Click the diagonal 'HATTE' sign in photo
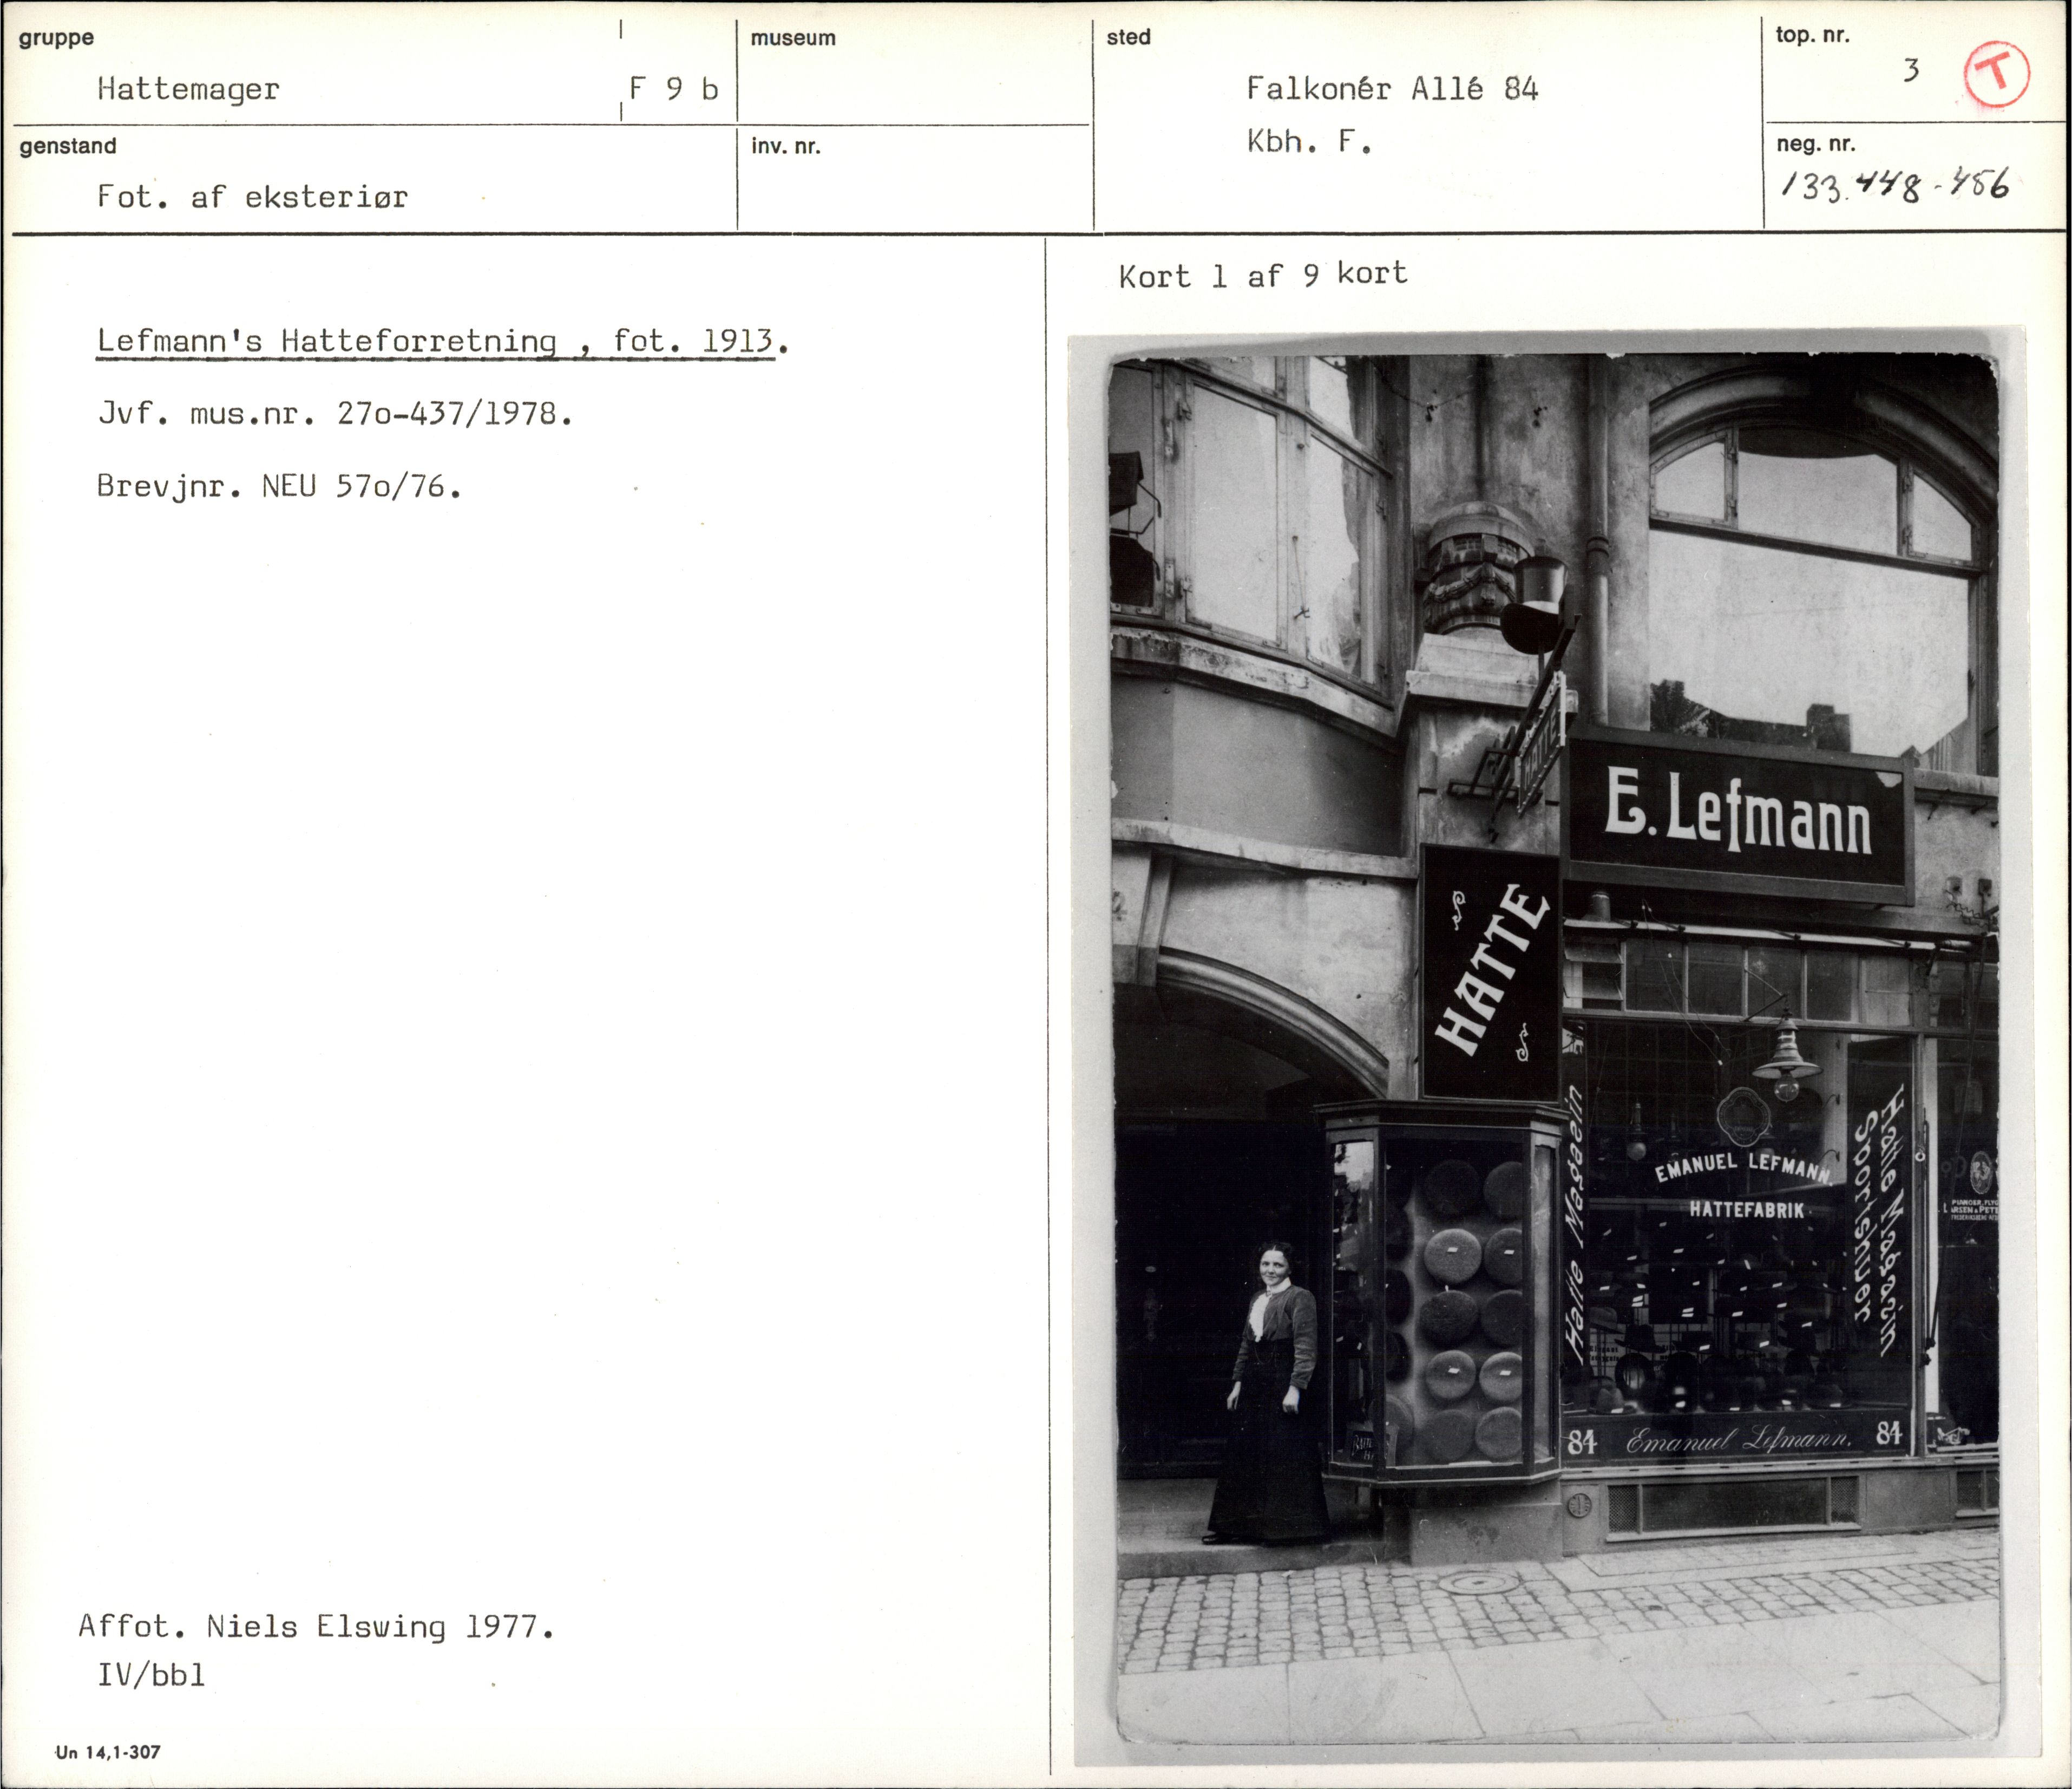2072x1789 pixels. [x=1491, y=974]
